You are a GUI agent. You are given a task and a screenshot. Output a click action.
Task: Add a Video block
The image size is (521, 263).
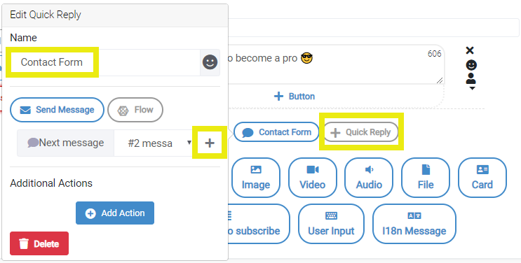[312, 178]
